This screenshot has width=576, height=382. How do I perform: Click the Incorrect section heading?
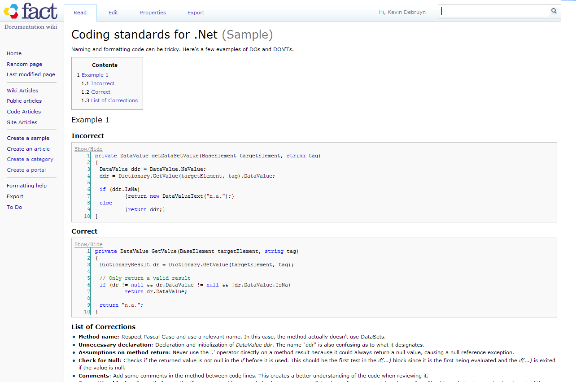click(87, 136)
